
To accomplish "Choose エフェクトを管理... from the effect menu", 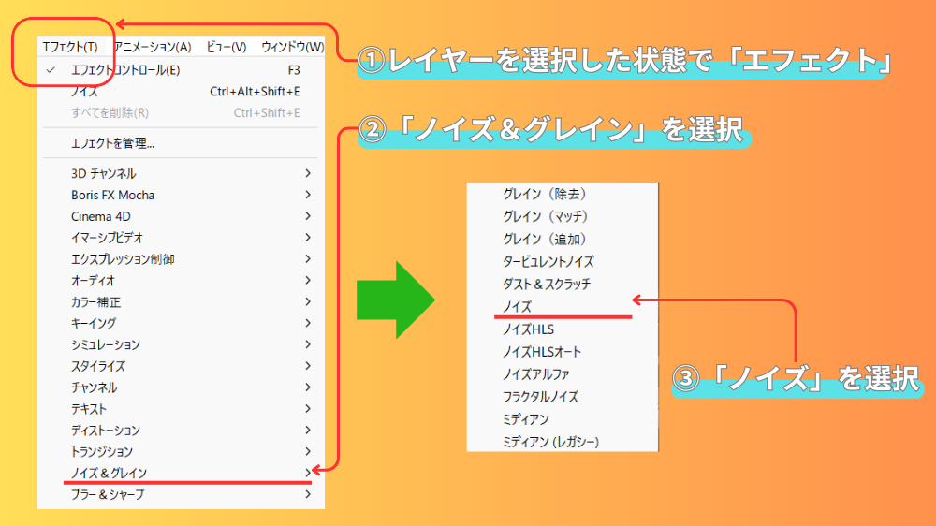I will point(112,143).
